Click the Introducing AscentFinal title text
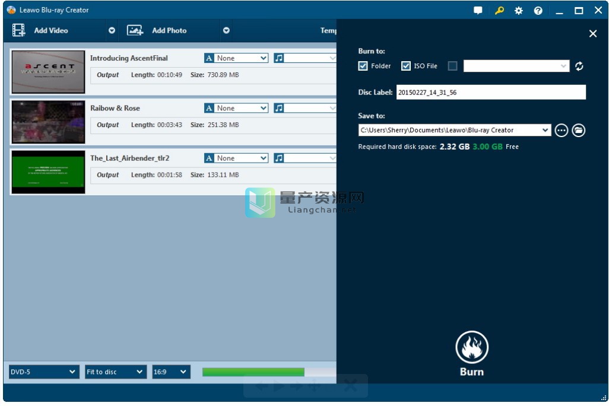The image size is (609, 406). coord(129,58)
